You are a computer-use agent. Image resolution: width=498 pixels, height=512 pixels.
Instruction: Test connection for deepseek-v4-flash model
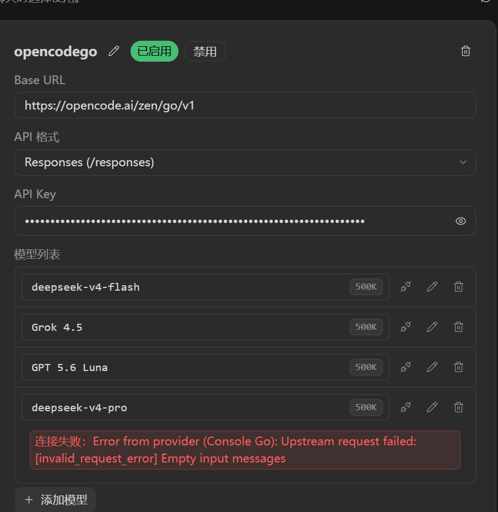pos(405,287)
